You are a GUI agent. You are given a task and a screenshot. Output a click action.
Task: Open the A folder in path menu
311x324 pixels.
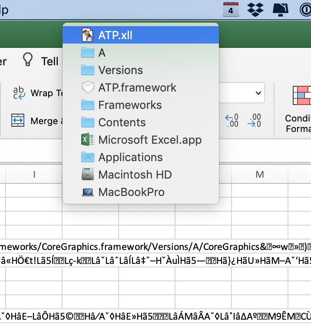click(x=141, y=53)
